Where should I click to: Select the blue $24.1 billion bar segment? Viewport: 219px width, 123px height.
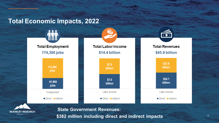166,81
